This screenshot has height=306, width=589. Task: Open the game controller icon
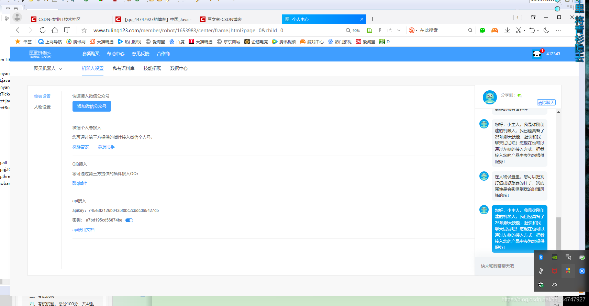(x=494, y=30)
